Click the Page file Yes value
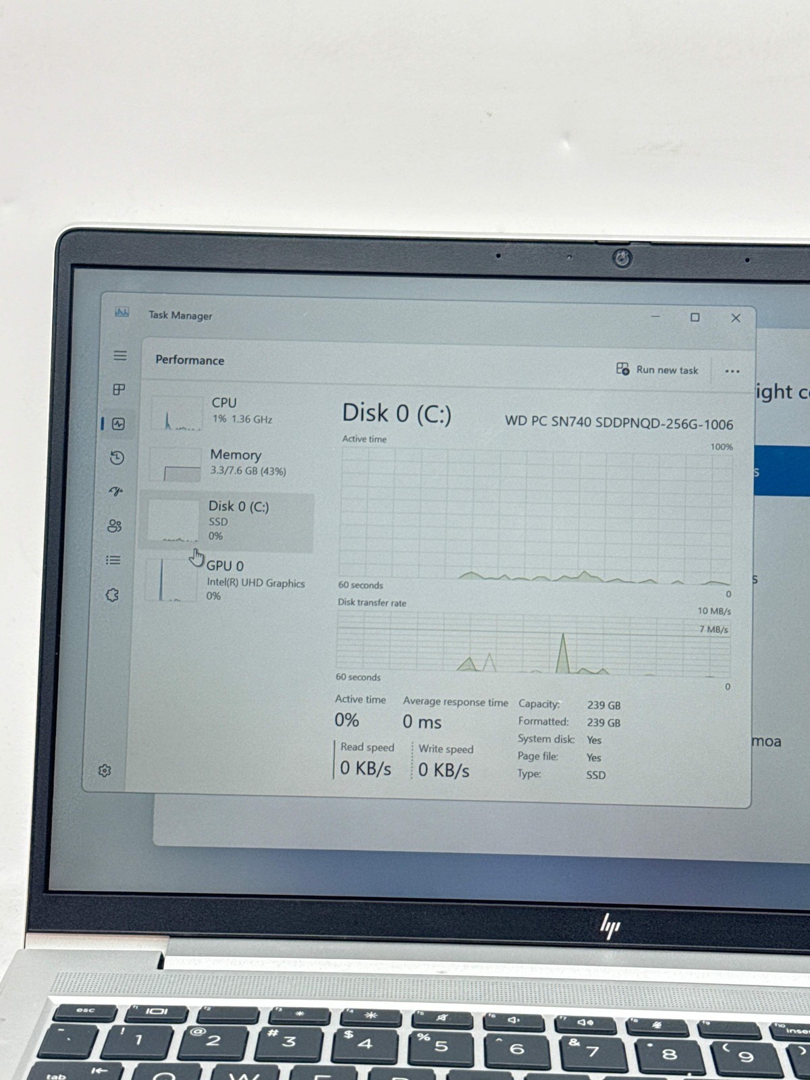This screenshot has height=1080, width=810. [593, 758]
